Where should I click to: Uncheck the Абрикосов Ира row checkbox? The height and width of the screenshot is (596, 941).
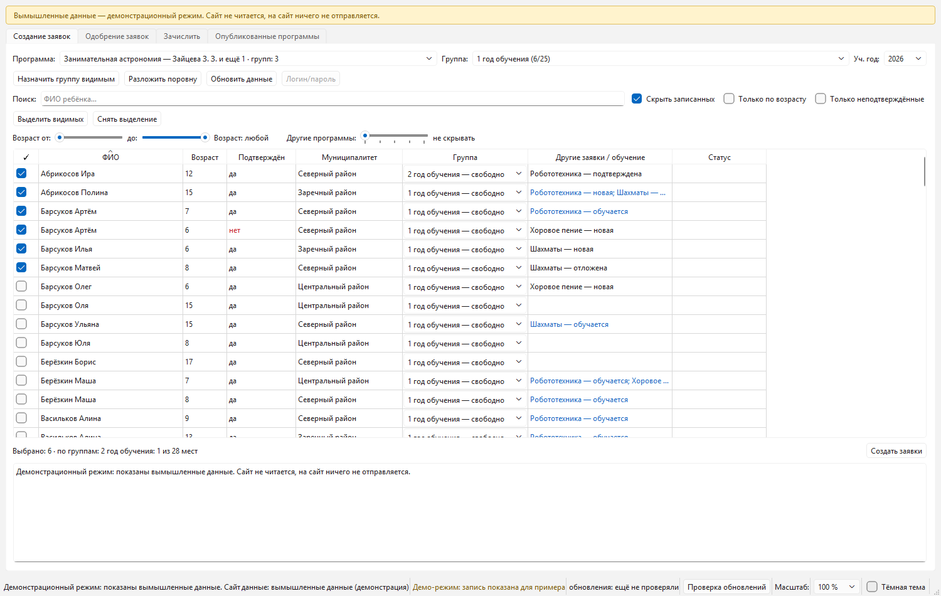(x=21, y=174)
